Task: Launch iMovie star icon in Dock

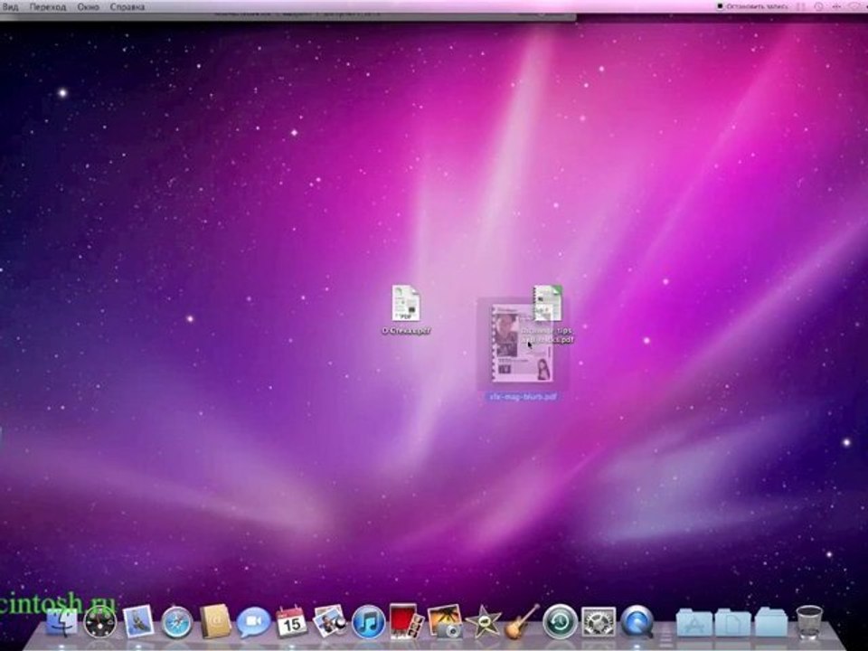Action: [483, 622]
